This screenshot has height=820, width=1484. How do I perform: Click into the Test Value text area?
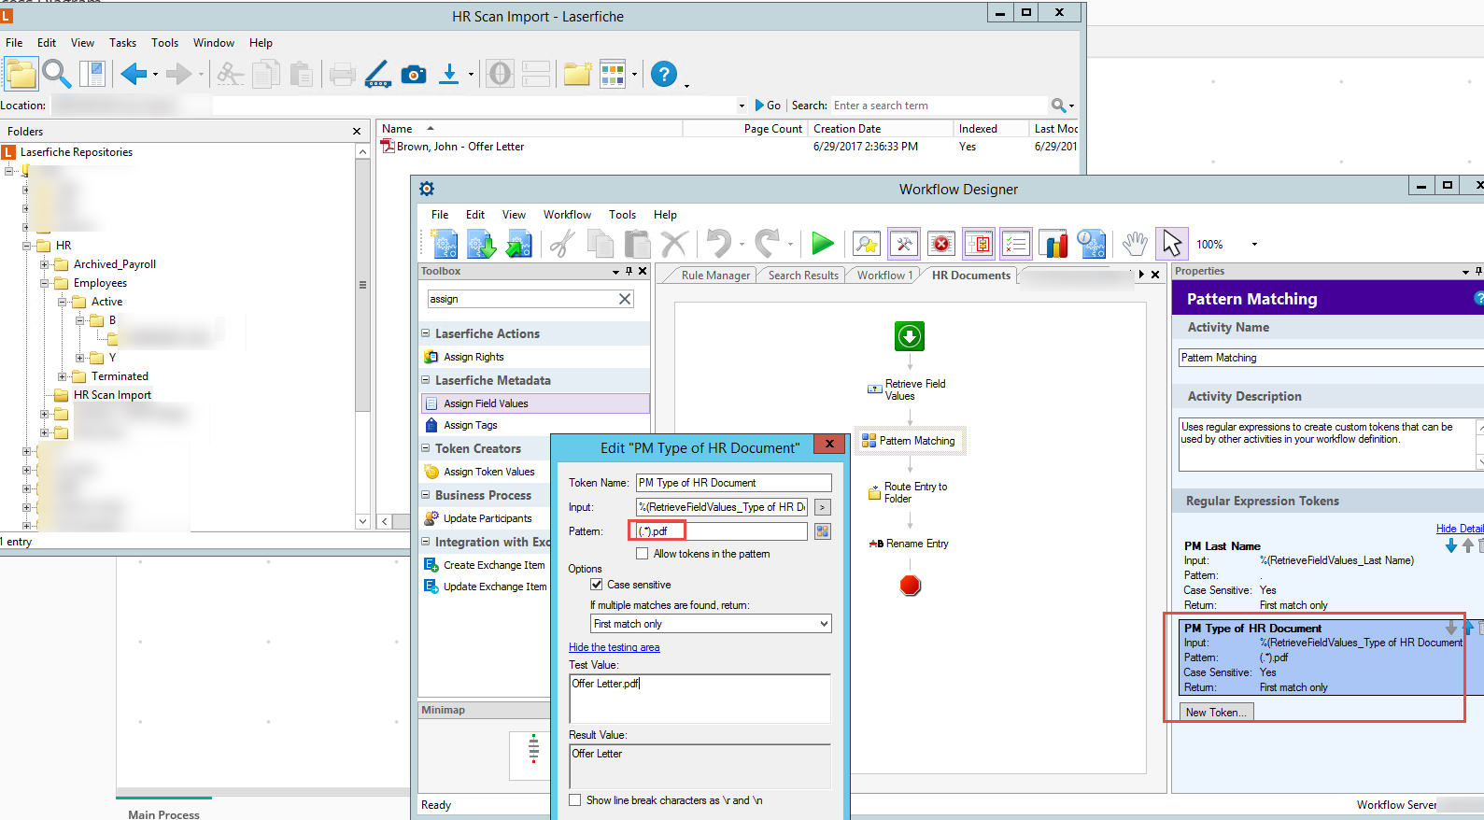(700, 699)
